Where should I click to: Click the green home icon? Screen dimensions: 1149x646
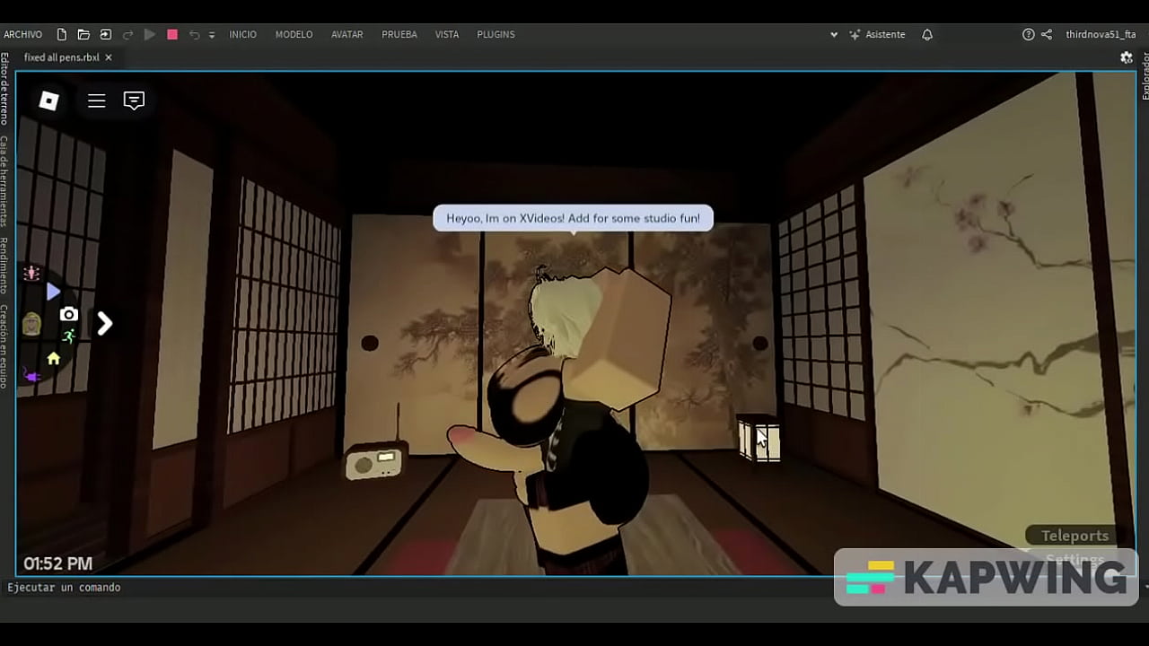54,359
